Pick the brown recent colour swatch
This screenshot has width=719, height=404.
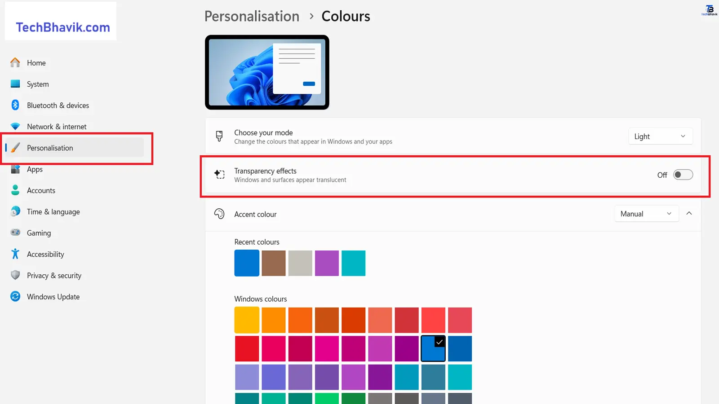tap(274, 263)
